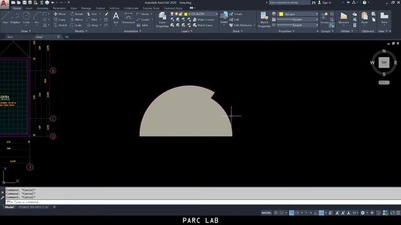
Task: Click the Fillet tool
Action: point(92,19)
